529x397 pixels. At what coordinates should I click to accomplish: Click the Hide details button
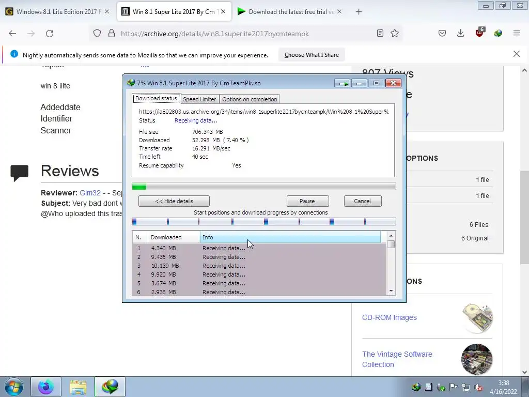click(174, 201)
